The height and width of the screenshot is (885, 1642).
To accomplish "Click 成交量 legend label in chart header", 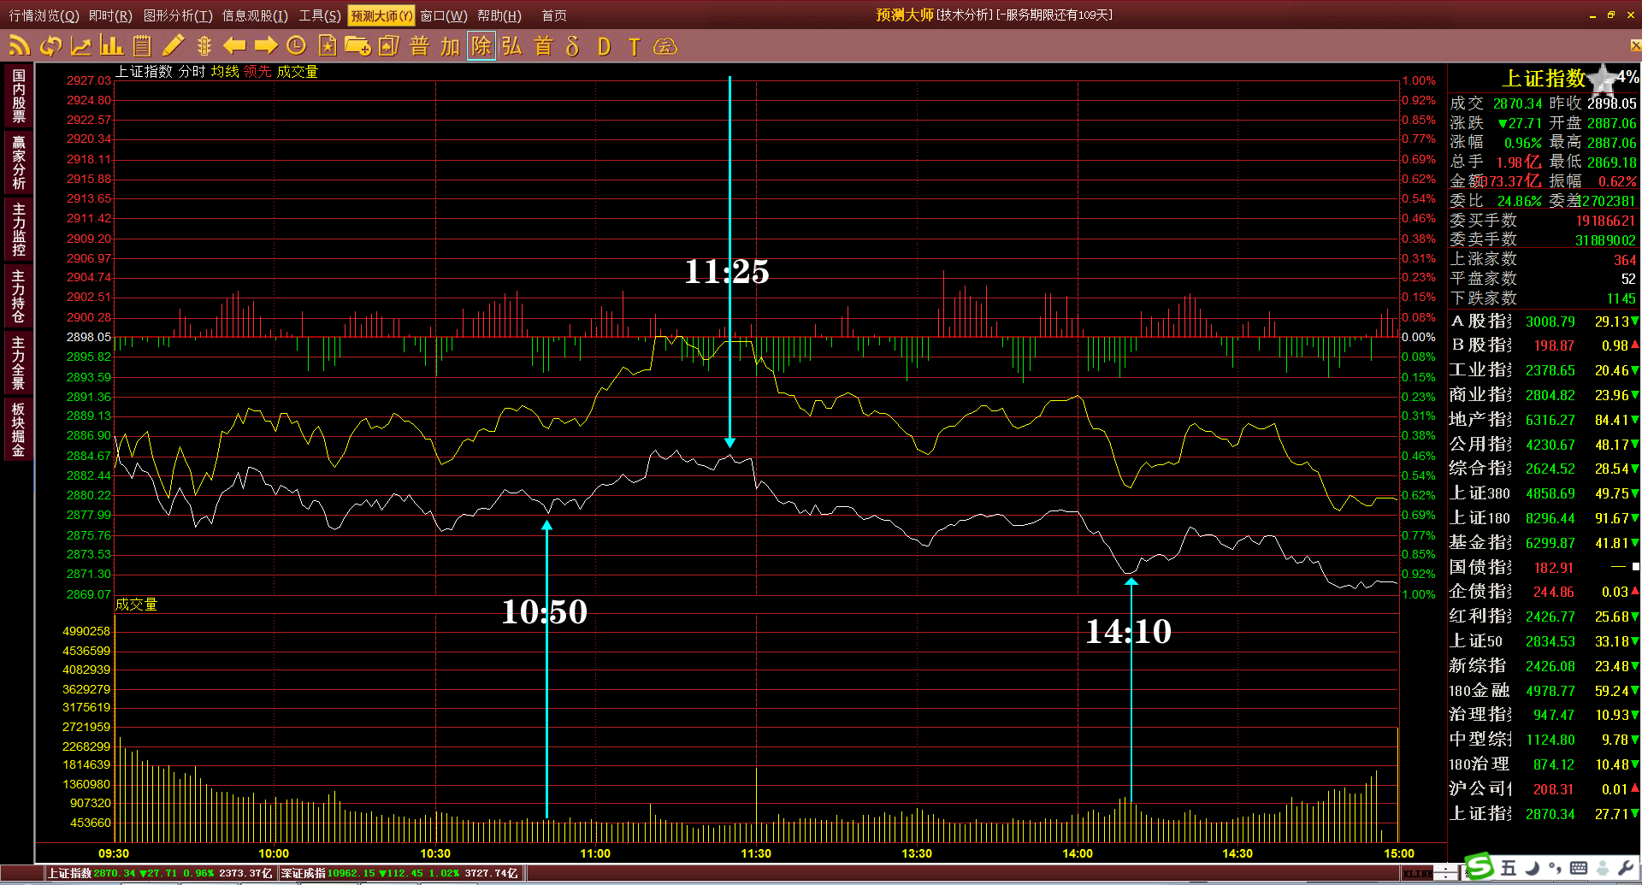I will tap(297, 72).
